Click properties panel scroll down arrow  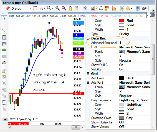click(153, 127)
